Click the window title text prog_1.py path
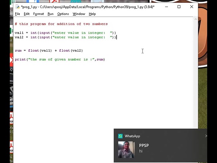The width and height of the screenshot is (217, 163). 87,7
